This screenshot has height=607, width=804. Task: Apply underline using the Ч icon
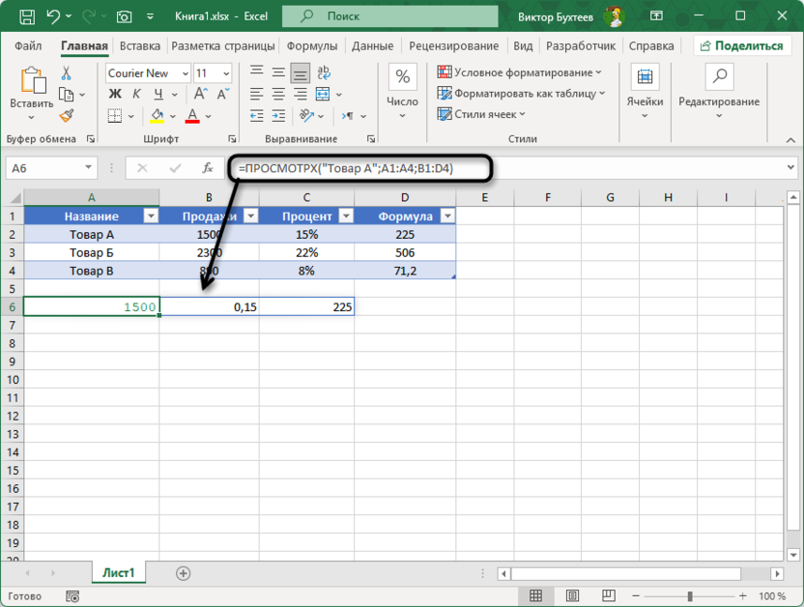tap(158, 95)
